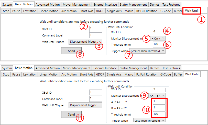The width and height of the screenshot is (208, 125).
Task: Select the Test Features tab in upper panel
Action: [171, 4]
